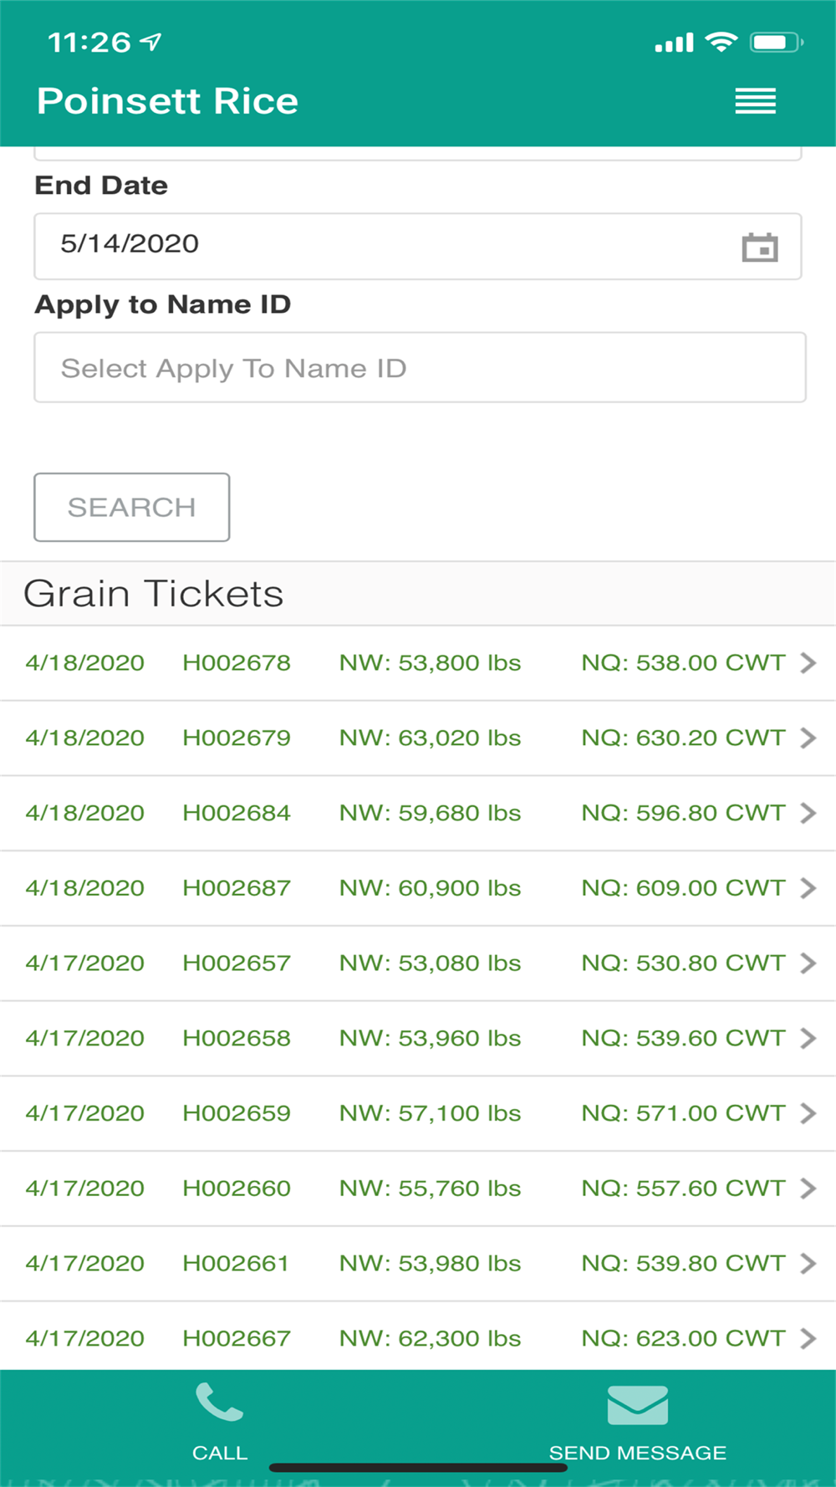
Task: Tap the phone Call icon
Action: [219, 1403]
